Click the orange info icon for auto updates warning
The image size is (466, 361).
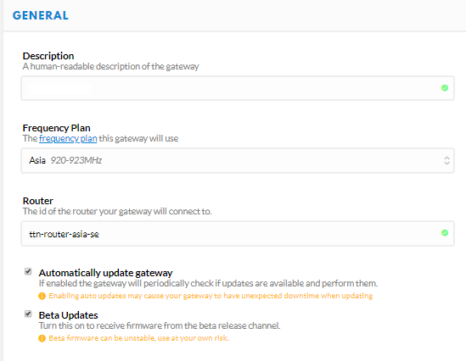pyautogui.click(x=42, y=296)
